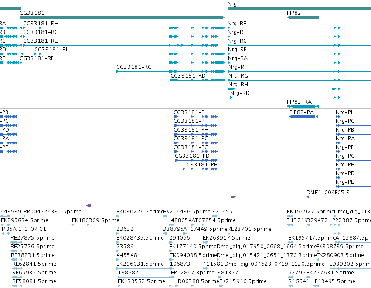The width and height of the screenshot is (371, 288).
Task: Select EST RP004524331.5prime
Action: [52, 212]
